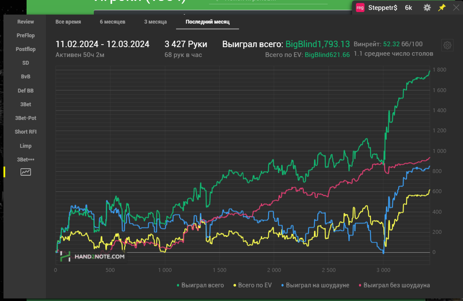Switch to 3 месяца tab
463x301 pixels.
point(155,22)
